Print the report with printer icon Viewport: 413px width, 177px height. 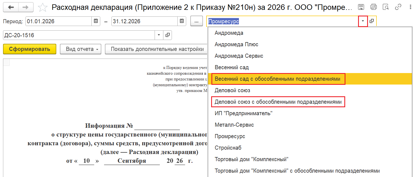[x=373, y=7]
